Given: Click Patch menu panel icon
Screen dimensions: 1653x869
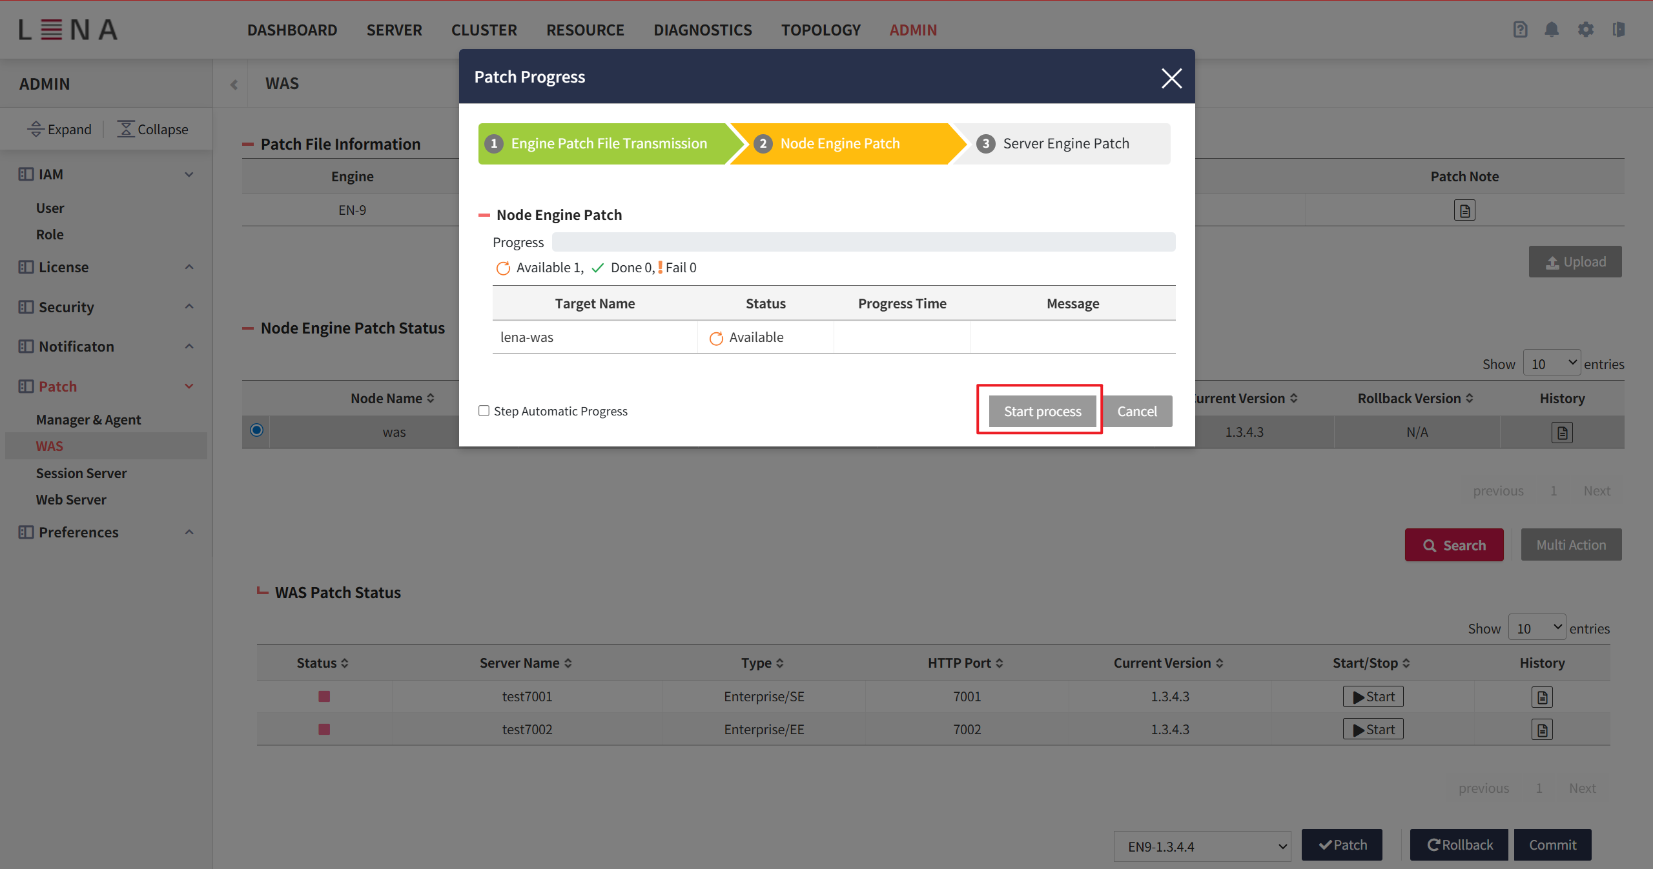Looking at the screenshot, I should pyautogui.click(x=26, y=386).
